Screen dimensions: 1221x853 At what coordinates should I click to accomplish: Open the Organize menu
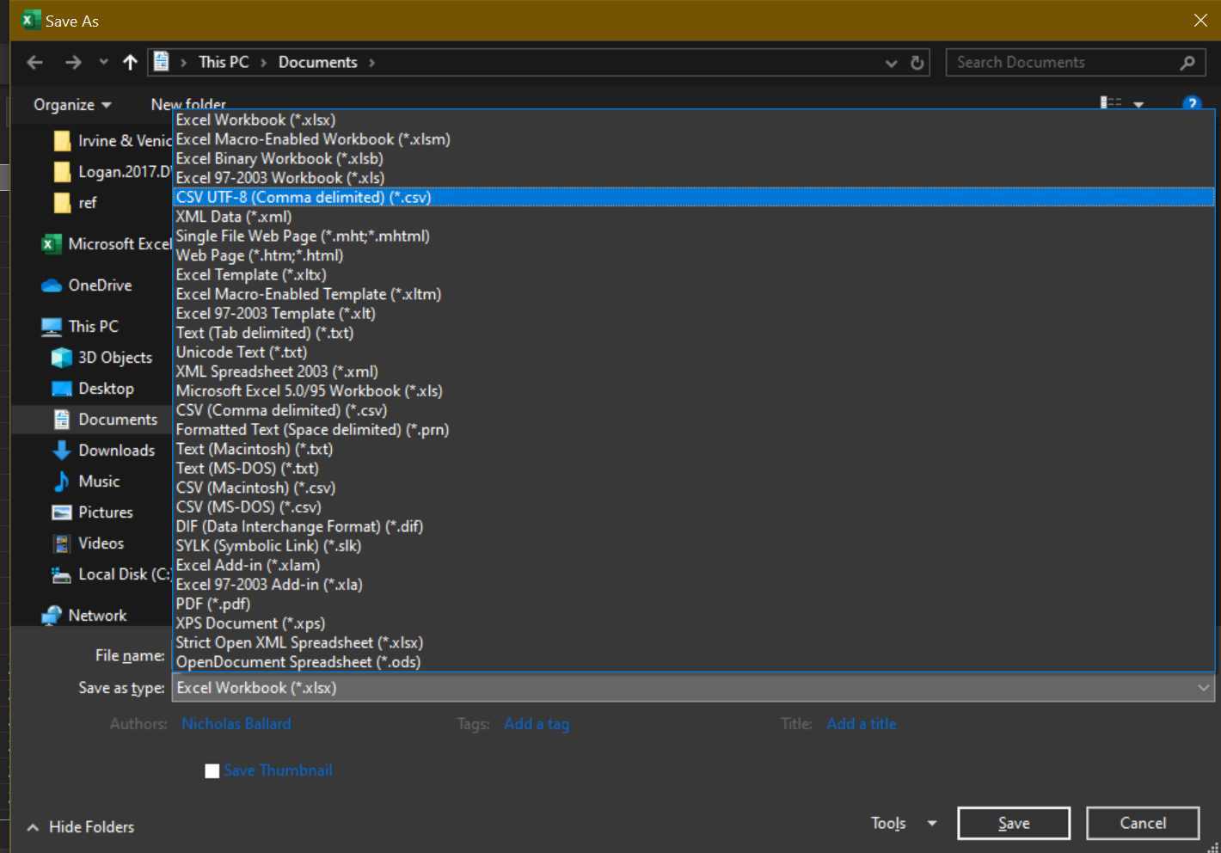[72, 105]
